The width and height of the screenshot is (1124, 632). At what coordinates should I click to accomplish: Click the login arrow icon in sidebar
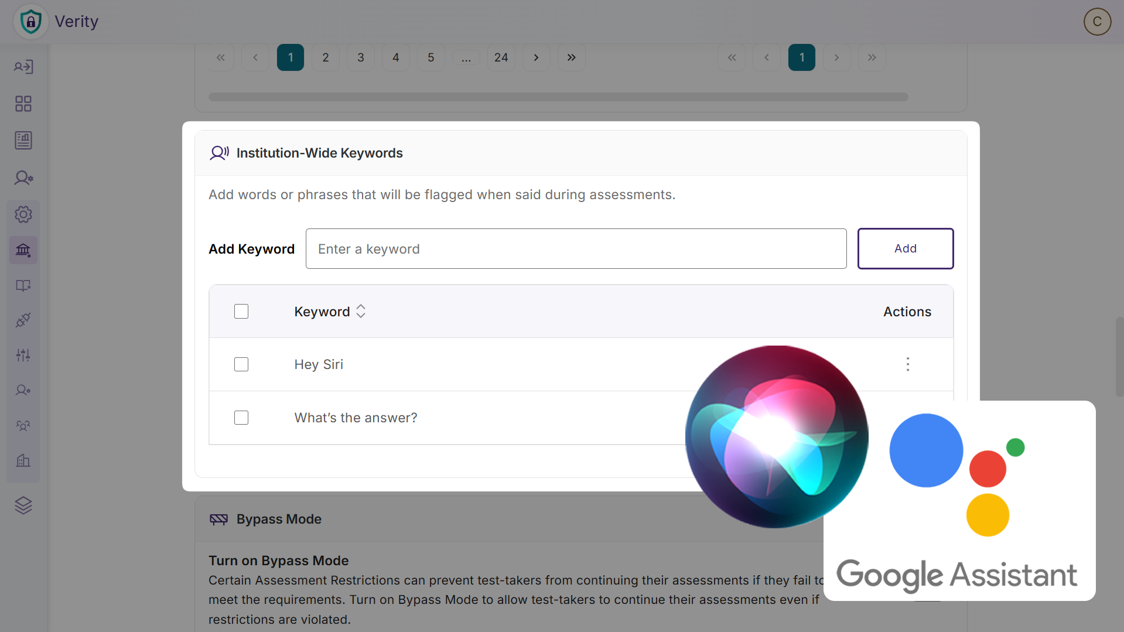23,67
